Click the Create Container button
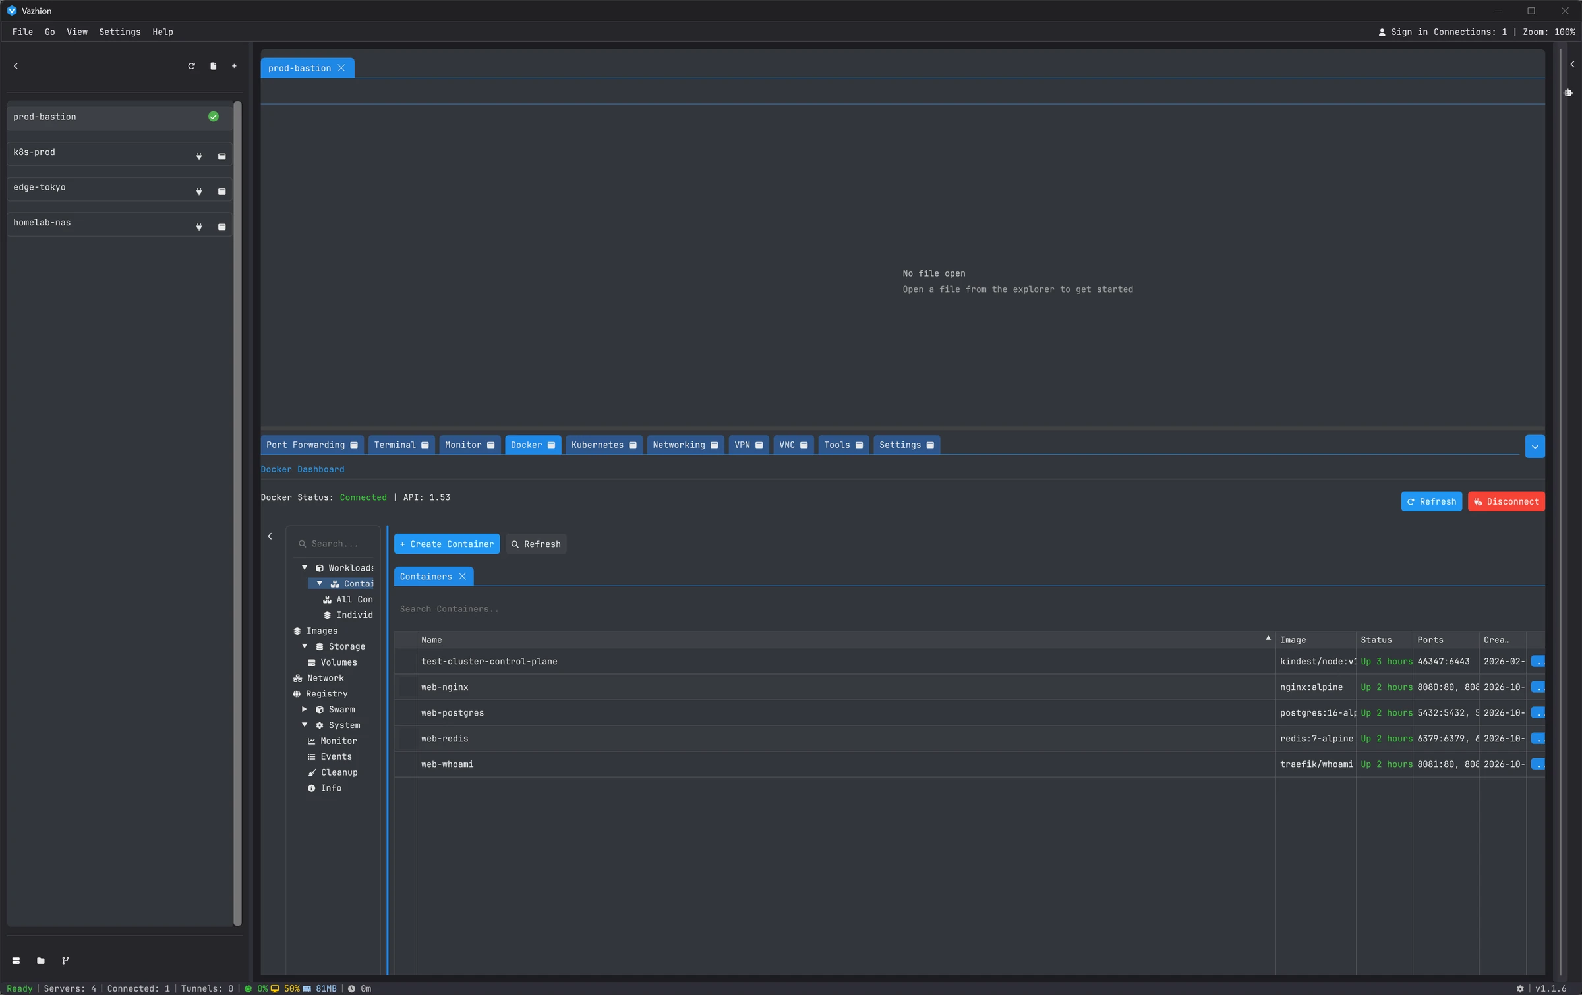This screenshot has width=1582, height=995. pyautogui.click(x=447, y=544)
